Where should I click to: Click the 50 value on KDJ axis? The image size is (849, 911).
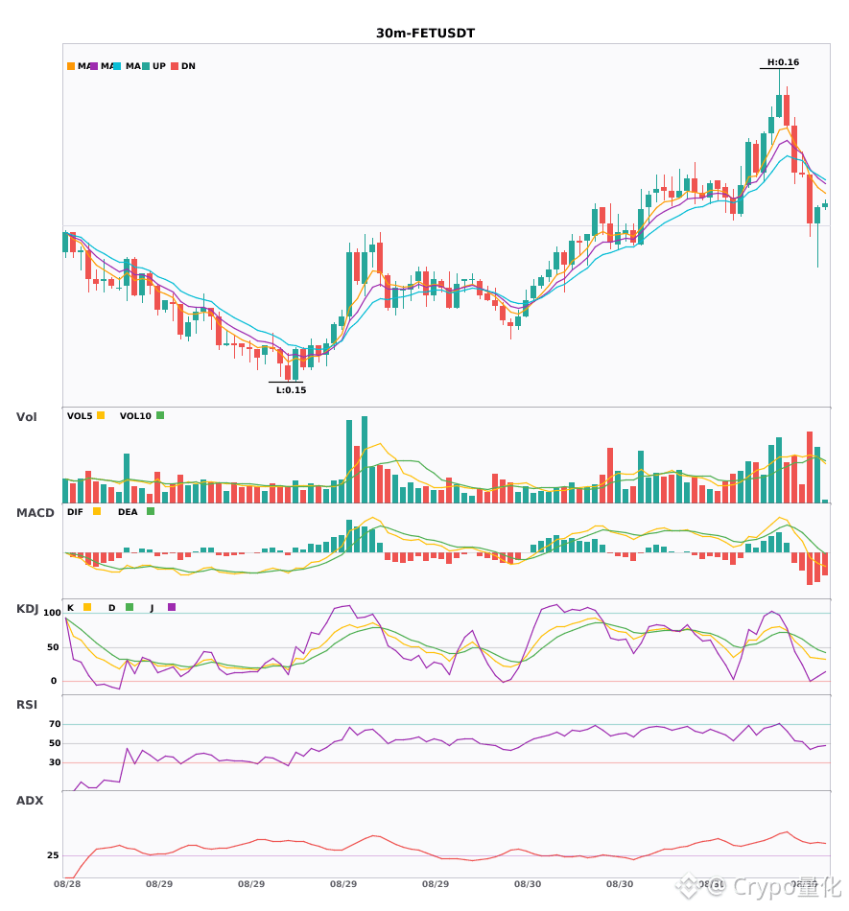tap(53, 647)
